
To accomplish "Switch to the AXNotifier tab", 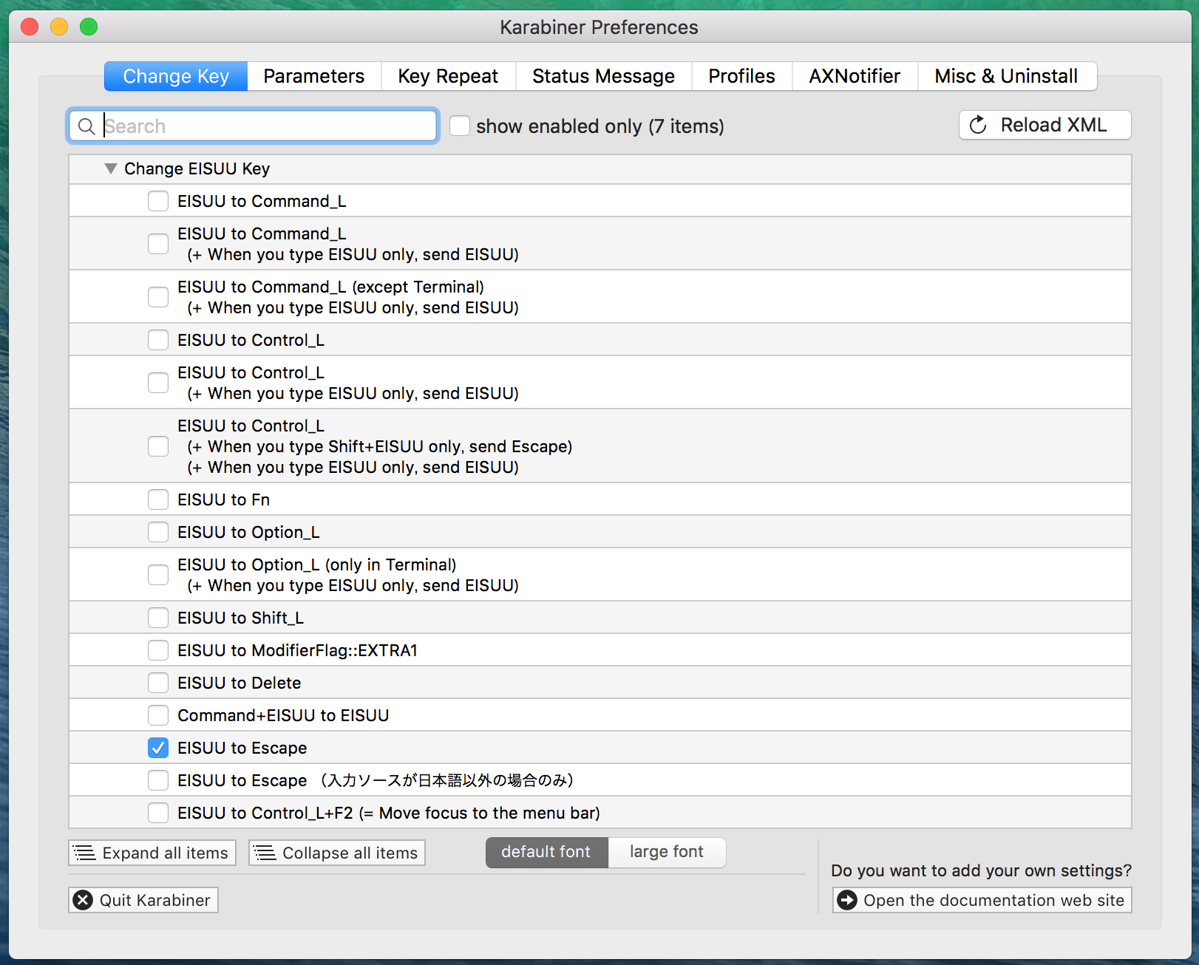I will tap(855, 76).
